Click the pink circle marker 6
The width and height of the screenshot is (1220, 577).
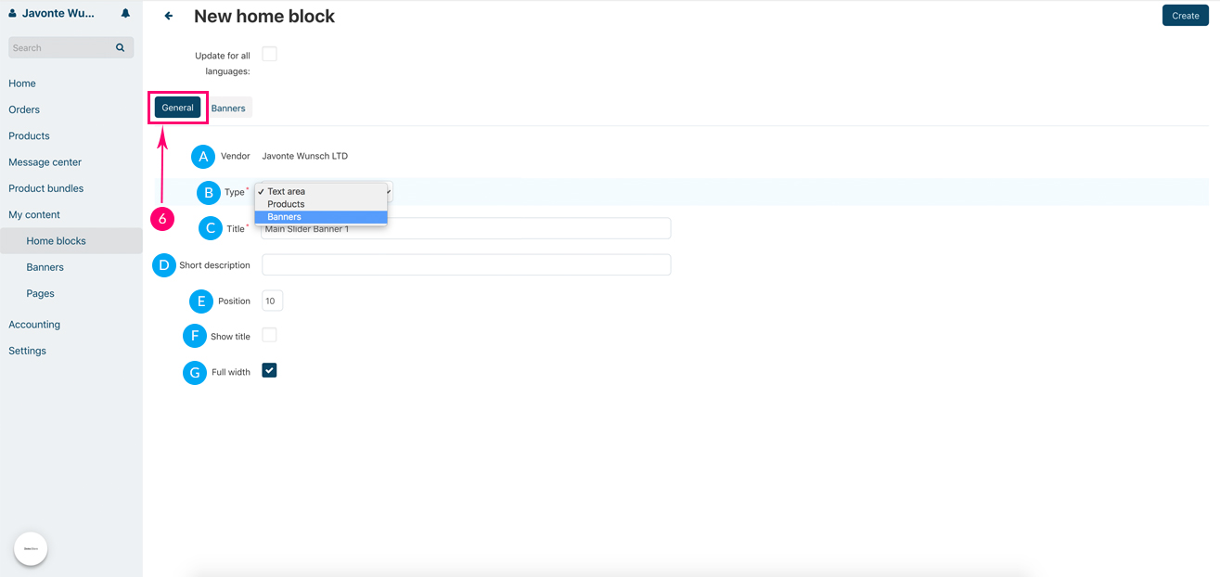point(162,220)
